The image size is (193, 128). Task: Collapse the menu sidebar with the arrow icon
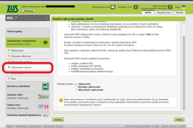point(47,18)
